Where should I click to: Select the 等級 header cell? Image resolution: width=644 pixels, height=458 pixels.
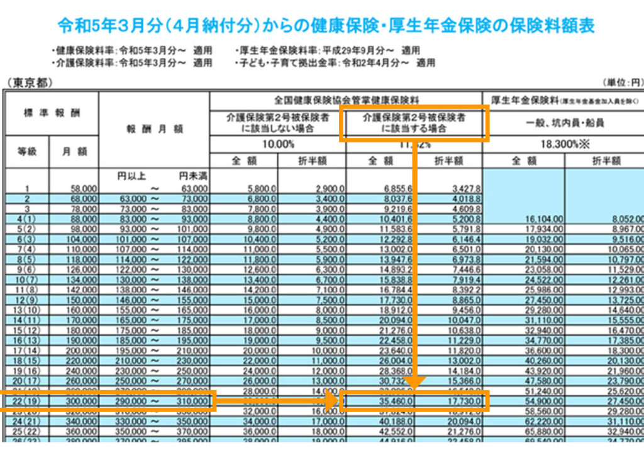pyautogui.click(x=27, y=151)
